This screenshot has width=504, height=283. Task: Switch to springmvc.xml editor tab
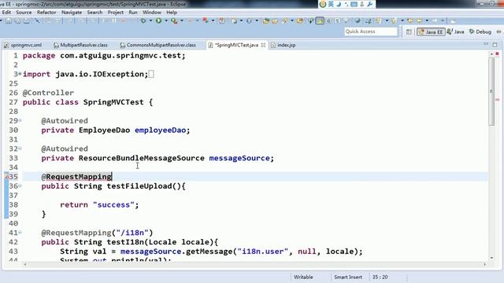(23, 46)
